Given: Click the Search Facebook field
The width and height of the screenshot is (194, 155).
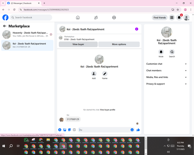Looking at the screenshot, I should click(x=31, y=17).
